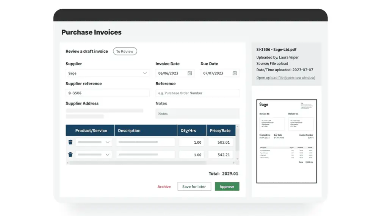Screen dimensions: 379x216
Task: Click into the Notes text area
Action: 197,114
